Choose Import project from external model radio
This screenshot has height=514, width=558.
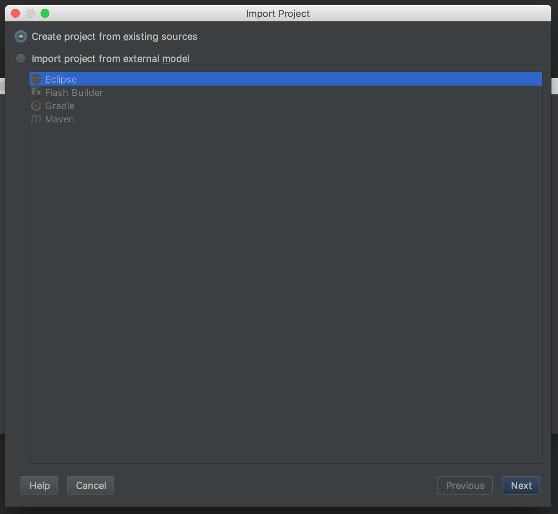click(x=21, y=59)
